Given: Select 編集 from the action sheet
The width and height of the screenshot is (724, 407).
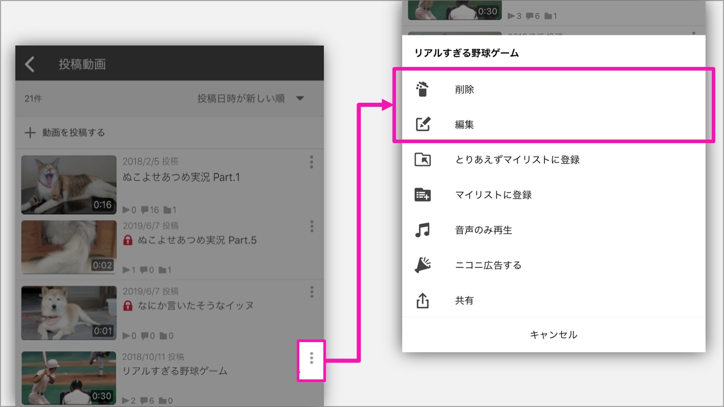Looking at the screenshot, I should pyautogui.click(x=465, y=124).
